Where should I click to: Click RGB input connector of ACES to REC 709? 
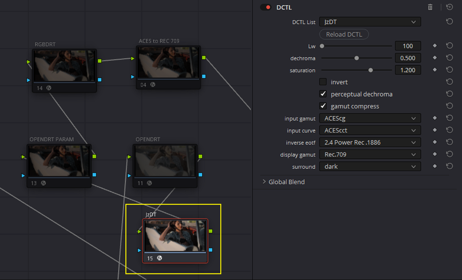133,58
